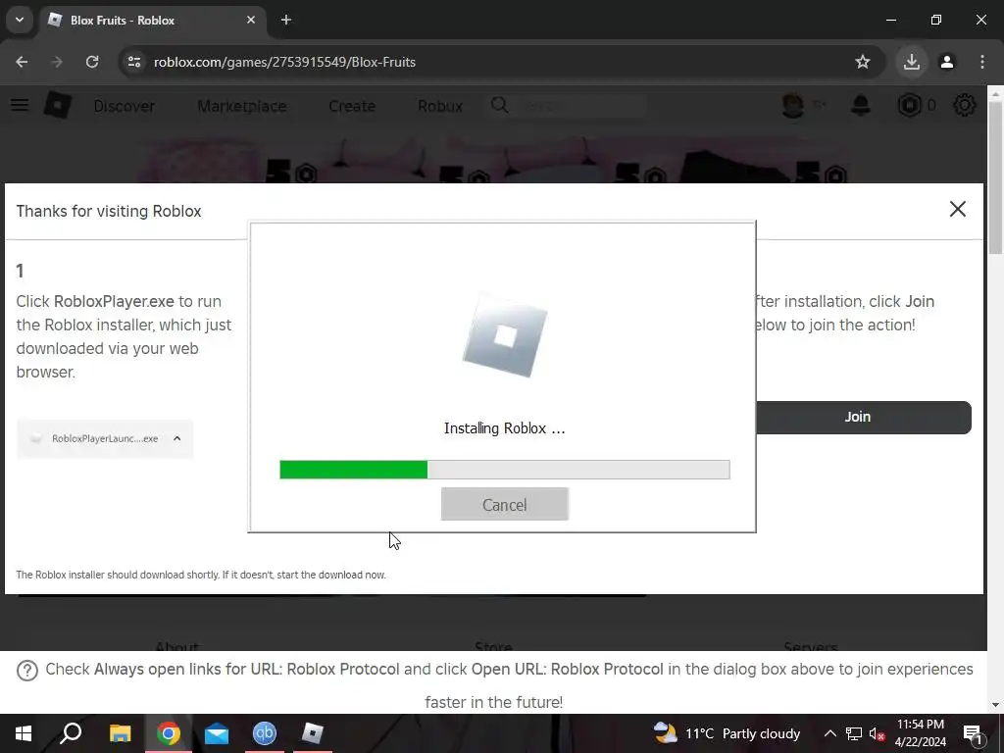View site information icon in address bar

click(x=134, y=62)
